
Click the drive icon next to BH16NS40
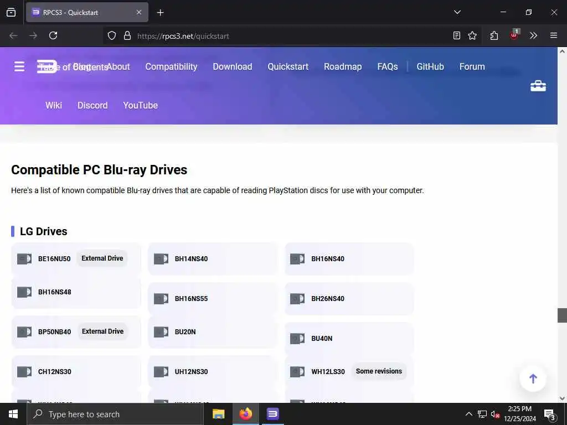pyautogui.click(x=297, y=259)
